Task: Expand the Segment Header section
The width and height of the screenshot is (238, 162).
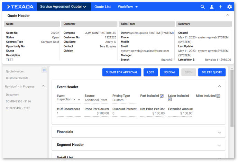Action: (219, 145)
